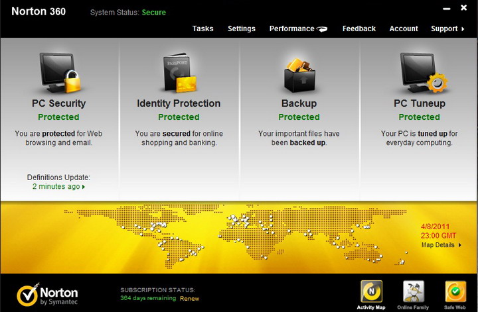Expand the Map Details arrow
Image resolution: width=478 pixels, height=312 pixels.
pos(459,245)
